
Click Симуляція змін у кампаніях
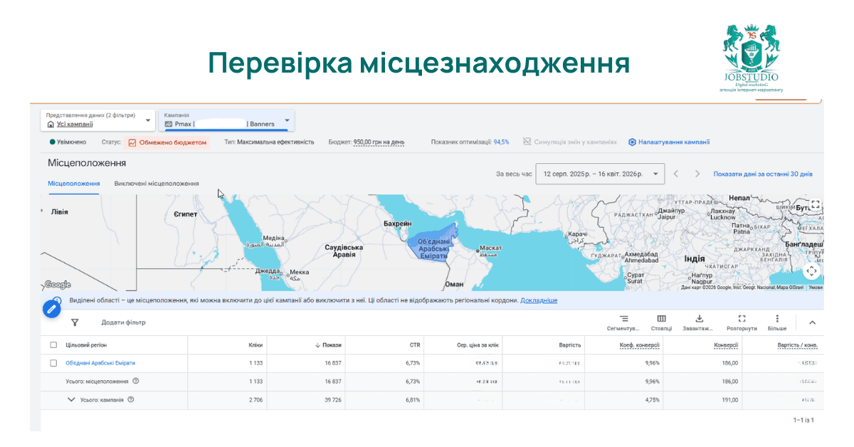(575, 142)
